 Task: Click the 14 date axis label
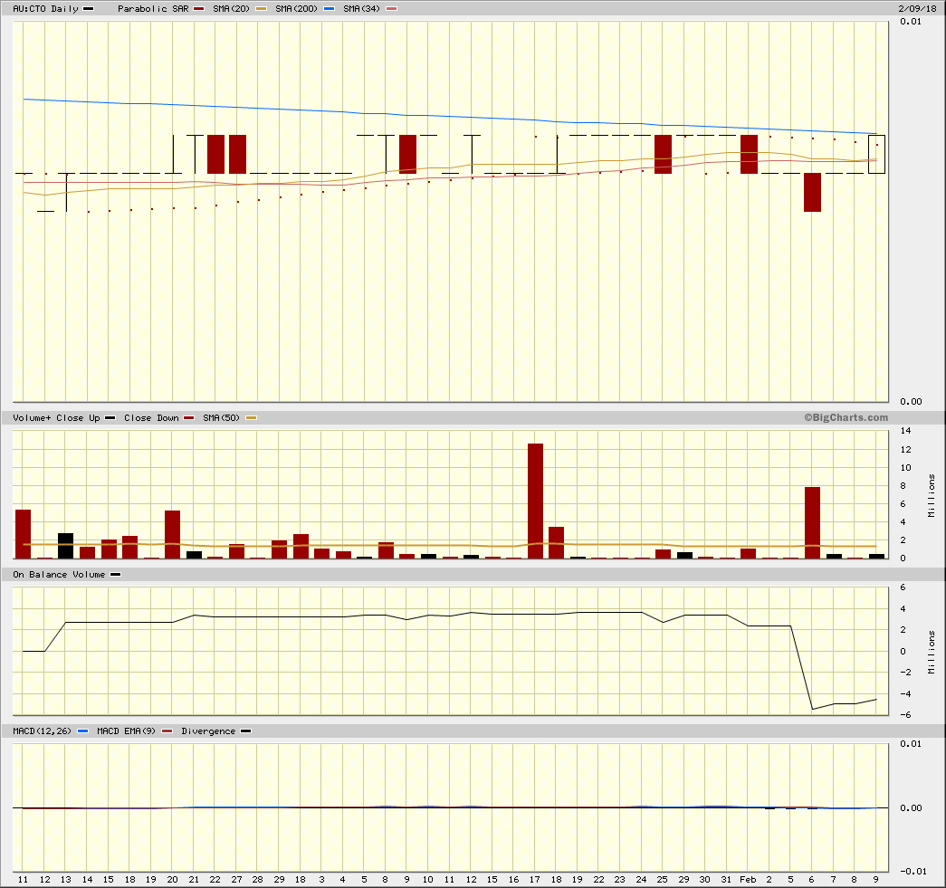click(x=88, y=880)
